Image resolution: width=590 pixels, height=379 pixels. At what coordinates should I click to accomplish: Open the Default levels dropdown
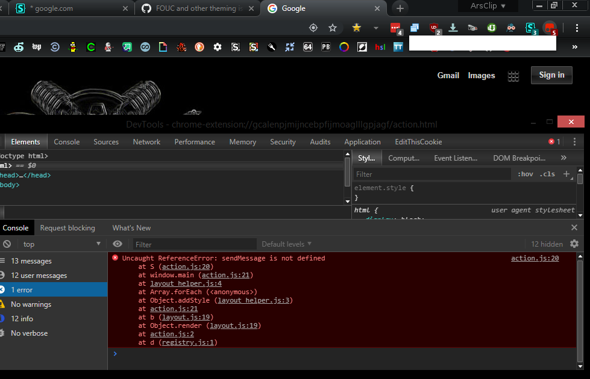coord(286,244)
